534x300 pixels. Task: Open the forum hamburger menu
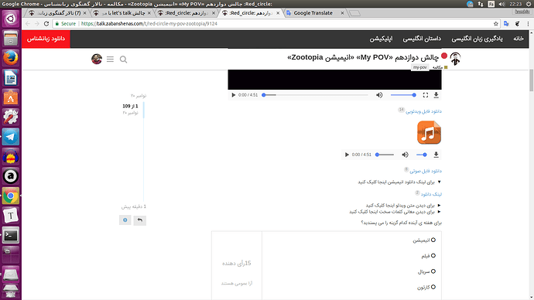click(110, 60)
